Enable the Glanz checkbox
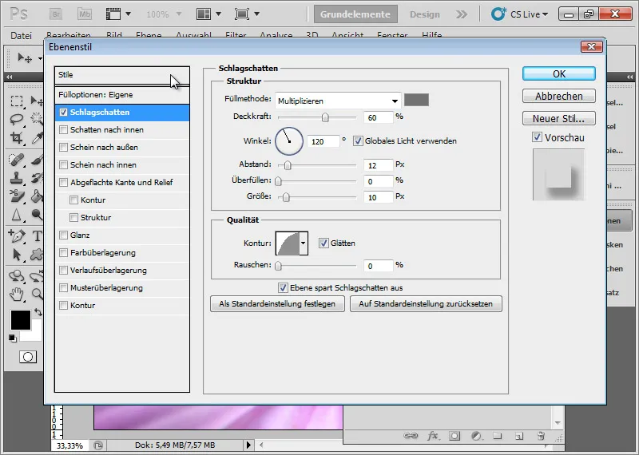 pos(63,235)
